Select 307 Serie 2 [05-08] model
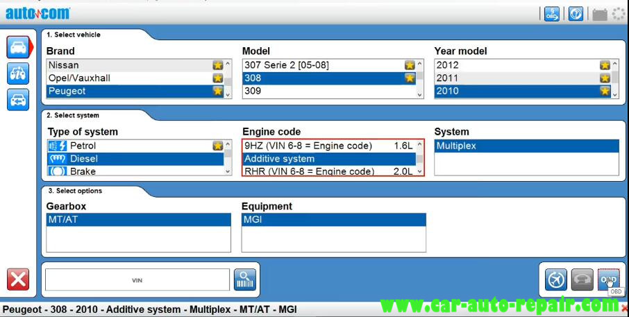This screenshot has width=629, height=317. coord(329,65)
